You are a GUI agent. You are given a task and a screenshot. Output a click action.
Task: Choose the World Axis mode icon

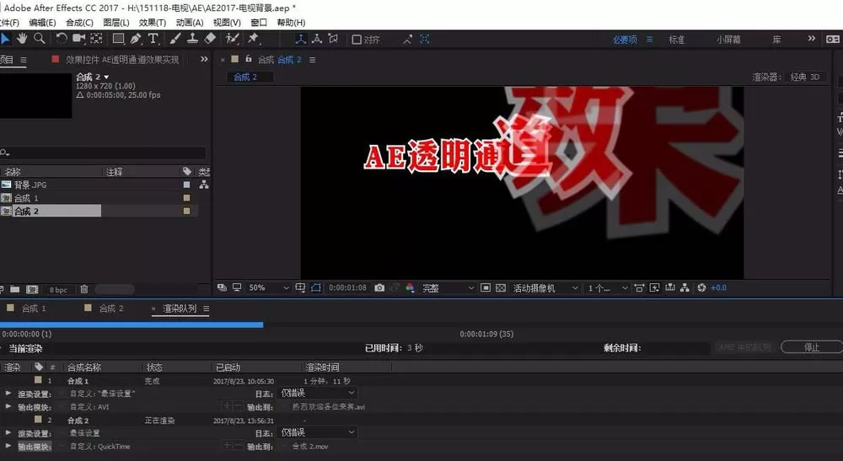pyautogui.click(x=317, y=40)
